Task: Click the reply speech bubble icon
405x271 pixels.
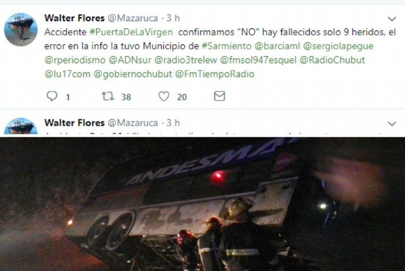Action: pyautogui.click(x=52, y=96)
